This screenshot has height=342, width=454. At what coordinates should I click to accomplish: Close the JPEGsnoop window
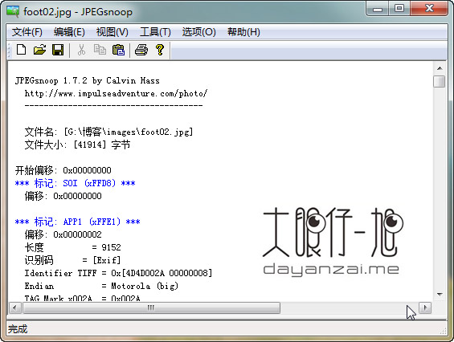(x=429, y=8)
